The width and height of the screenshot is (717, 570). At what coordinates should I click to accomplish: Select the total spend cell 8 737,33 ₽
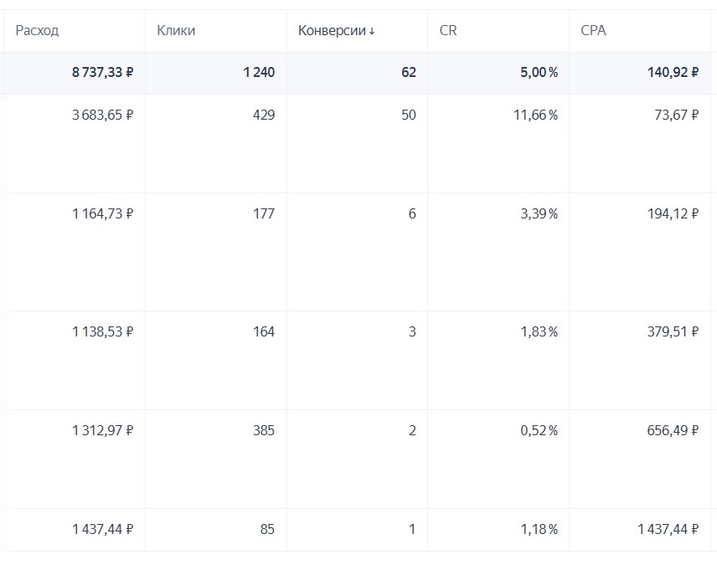click(x=102, y=72)
